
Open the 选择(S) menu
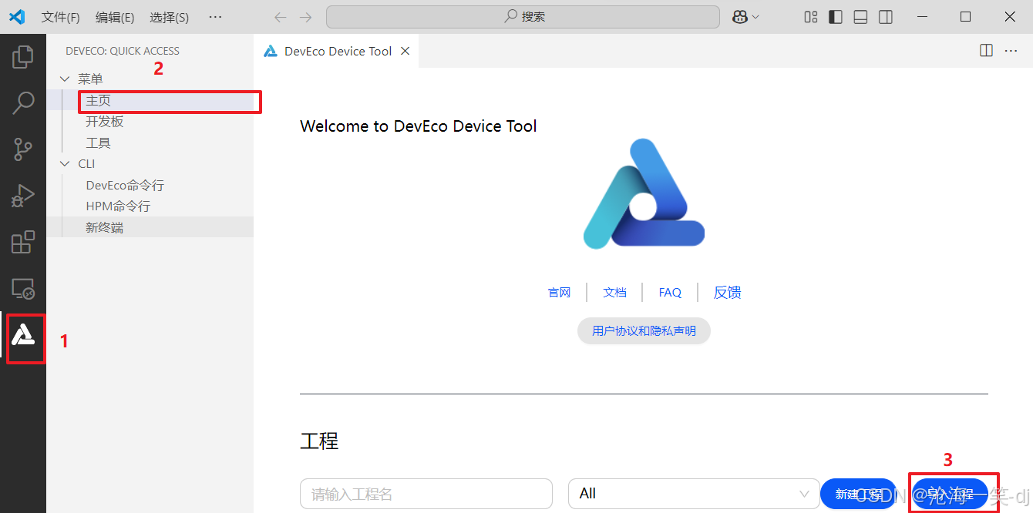pyautogui.click(x=169, y=17)
